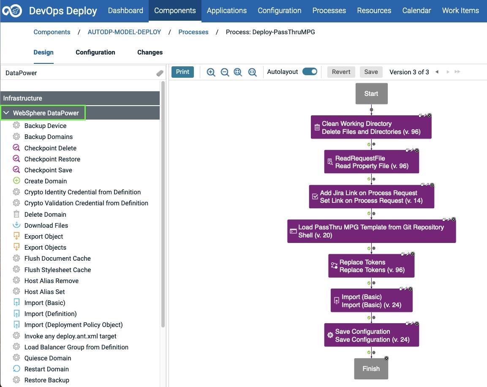Edit the Replace Tokens step with pencil icon

coord(408,253)
